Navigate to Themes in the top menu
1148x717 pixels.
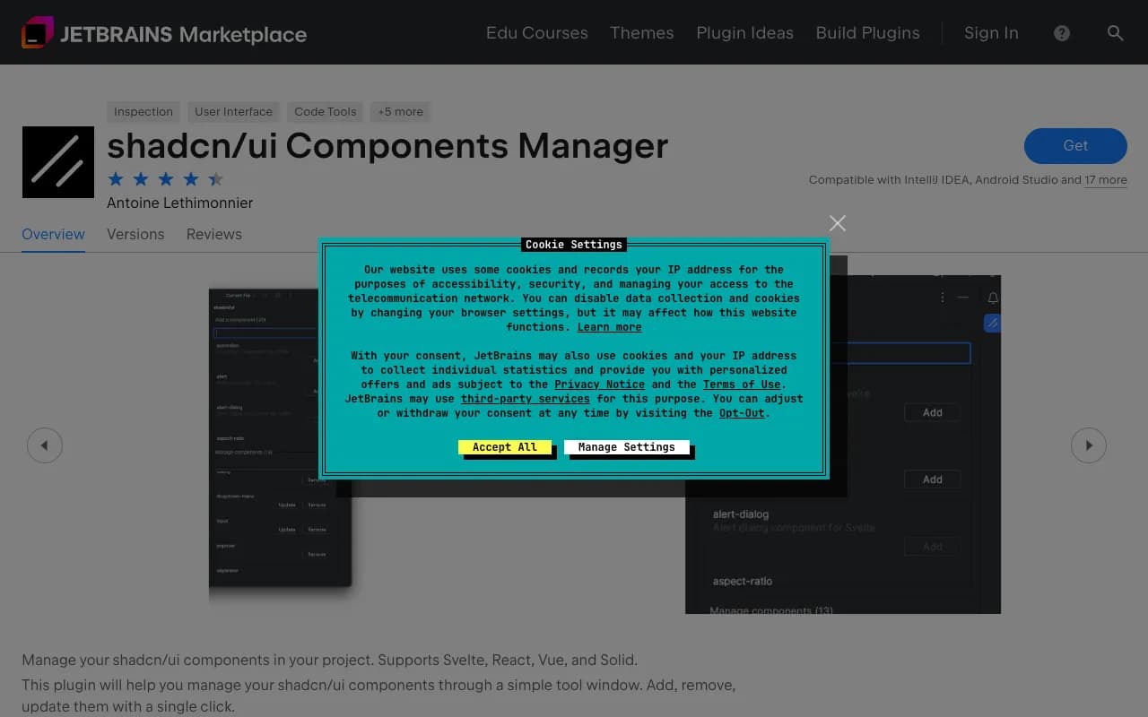coord(641,32)
